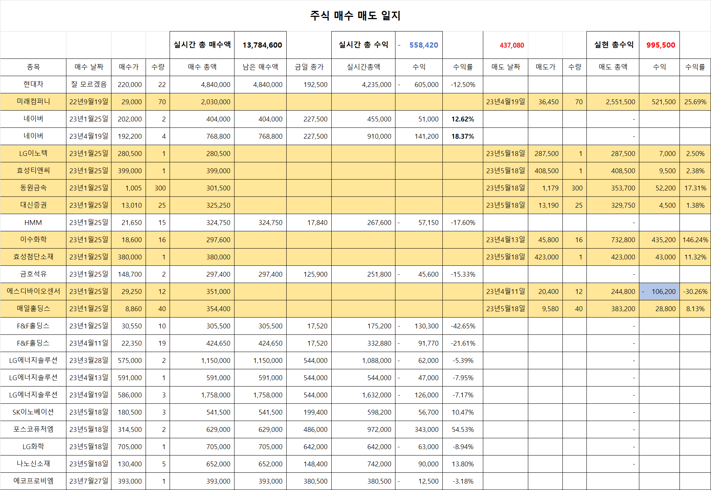The image size is (711, 490).
Task: Select the 종목 column header
Action: [33, 67]
